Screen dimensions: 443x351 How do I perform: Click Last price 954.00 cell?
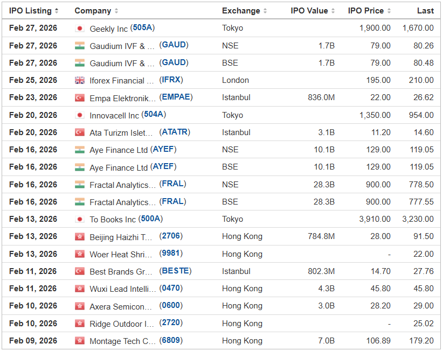[421, 115]
